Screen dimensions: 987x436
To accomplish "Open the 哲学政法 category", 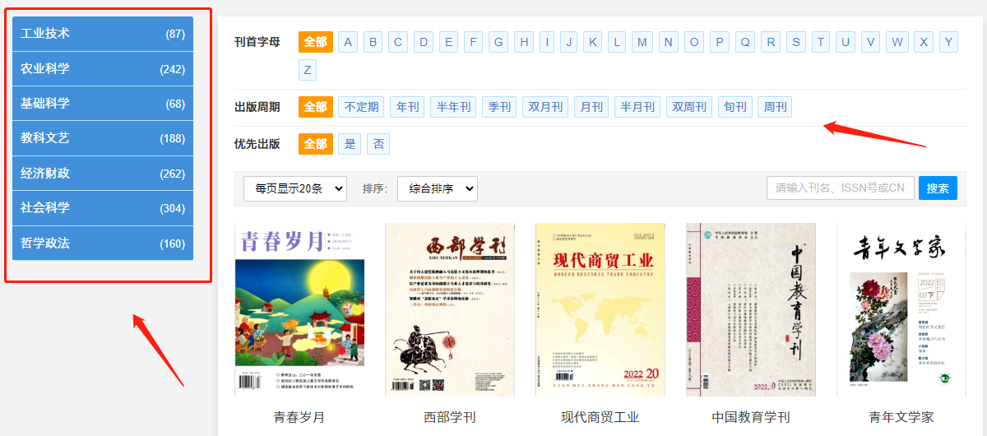I will click(103, 244).
